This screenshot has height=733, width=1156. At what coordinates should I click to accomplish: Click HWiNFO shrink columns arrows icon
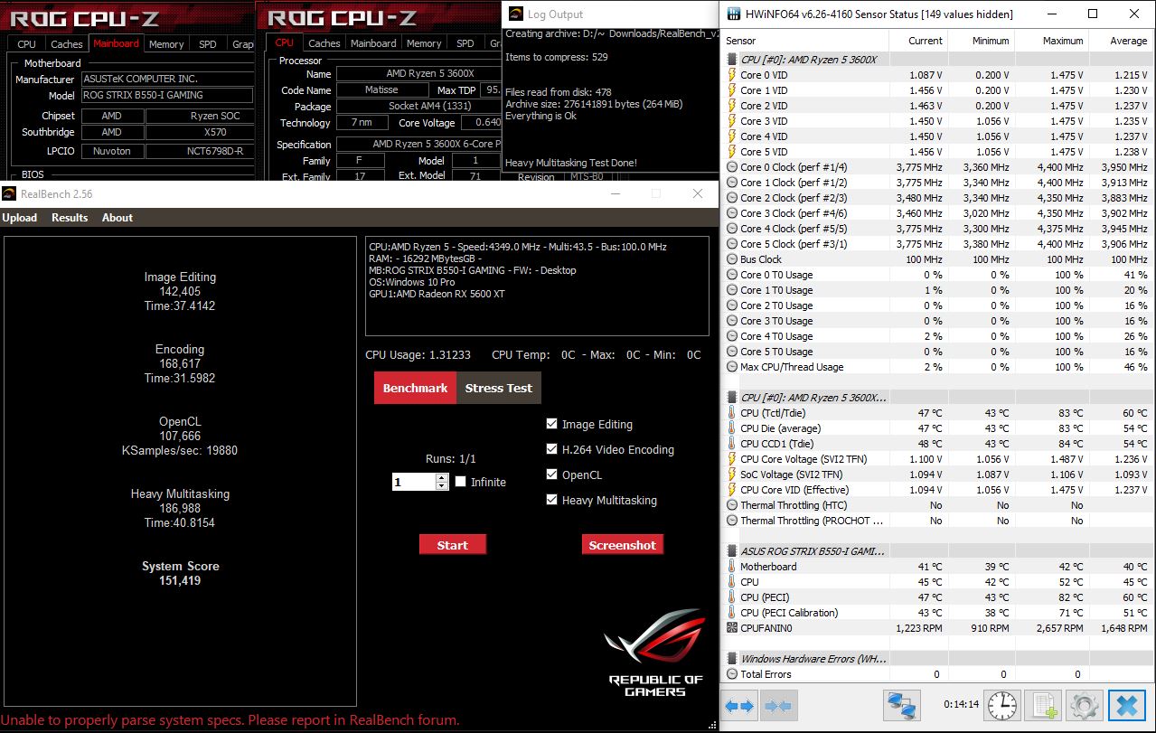(x=778, y=704)
